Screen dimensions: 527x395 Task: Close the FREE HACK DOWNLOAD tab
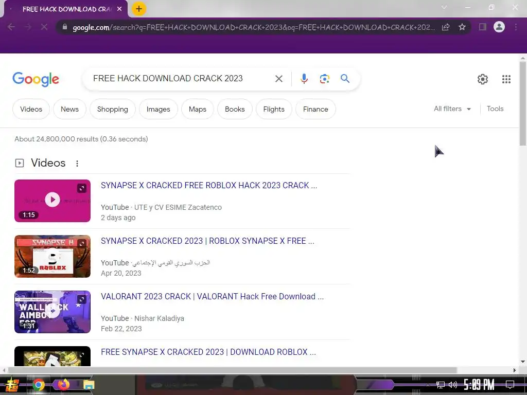click(119, 9)
